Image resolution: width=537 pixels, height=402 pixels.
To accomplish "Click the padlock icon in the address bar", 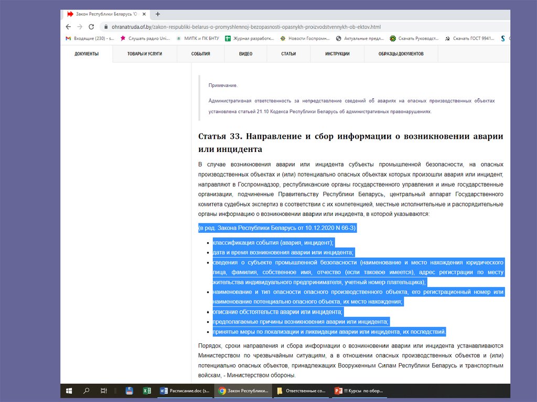I will pos(106,27).
